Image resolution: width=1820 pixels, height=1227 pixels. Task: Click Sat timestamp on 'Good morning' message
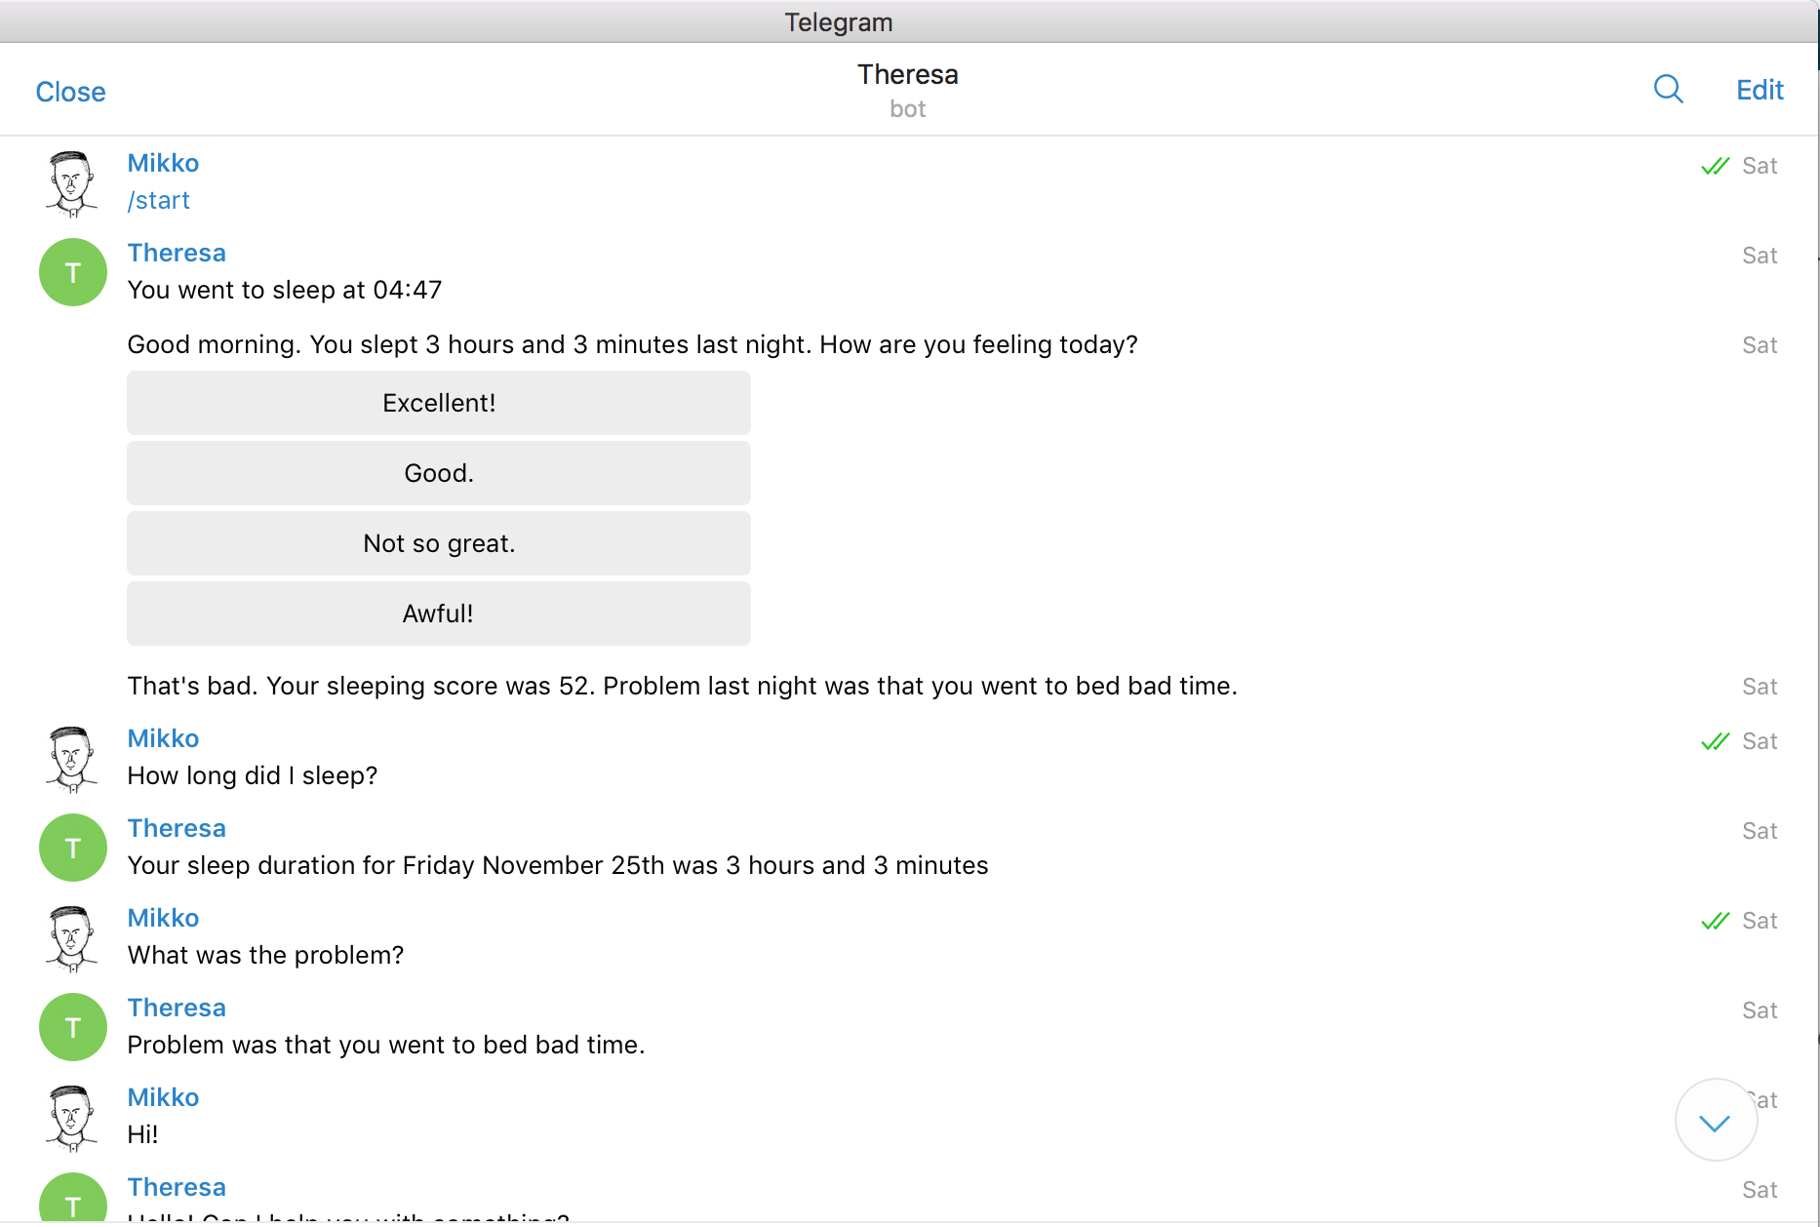1760,345
